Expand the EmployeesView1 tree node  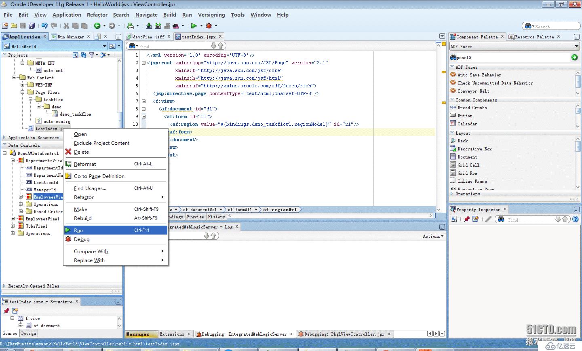[x=13, y=219]
